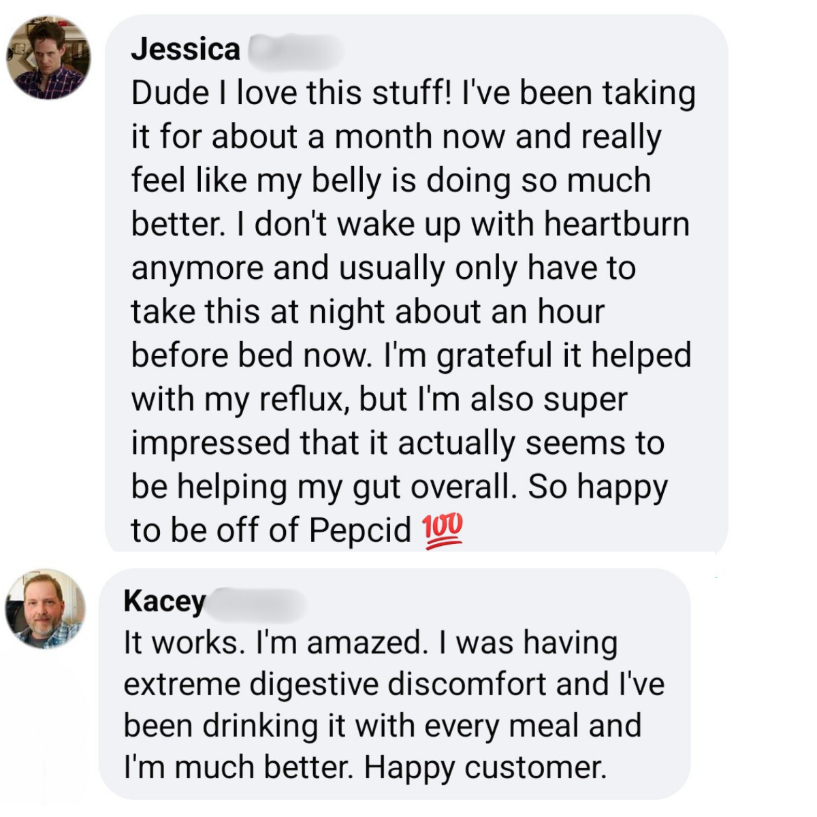
Task: Click the word "amazed" in Kacey's comment
Action: (366, 643)
